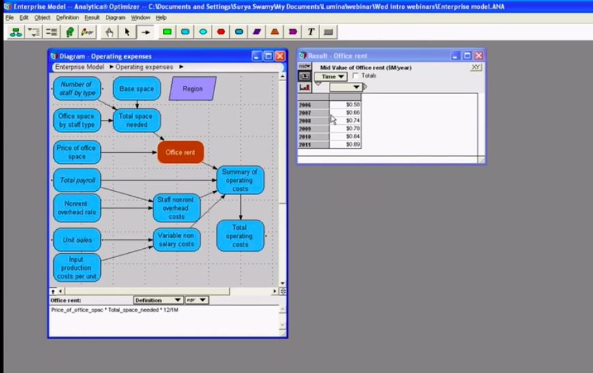Open the Result menu
The image size is (593, 373).
click(92, 17)
